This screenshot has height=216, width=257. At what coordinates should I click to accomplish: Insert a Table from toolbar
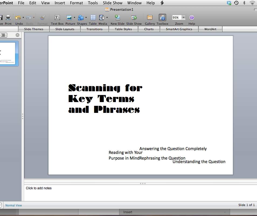pos(93,18)
